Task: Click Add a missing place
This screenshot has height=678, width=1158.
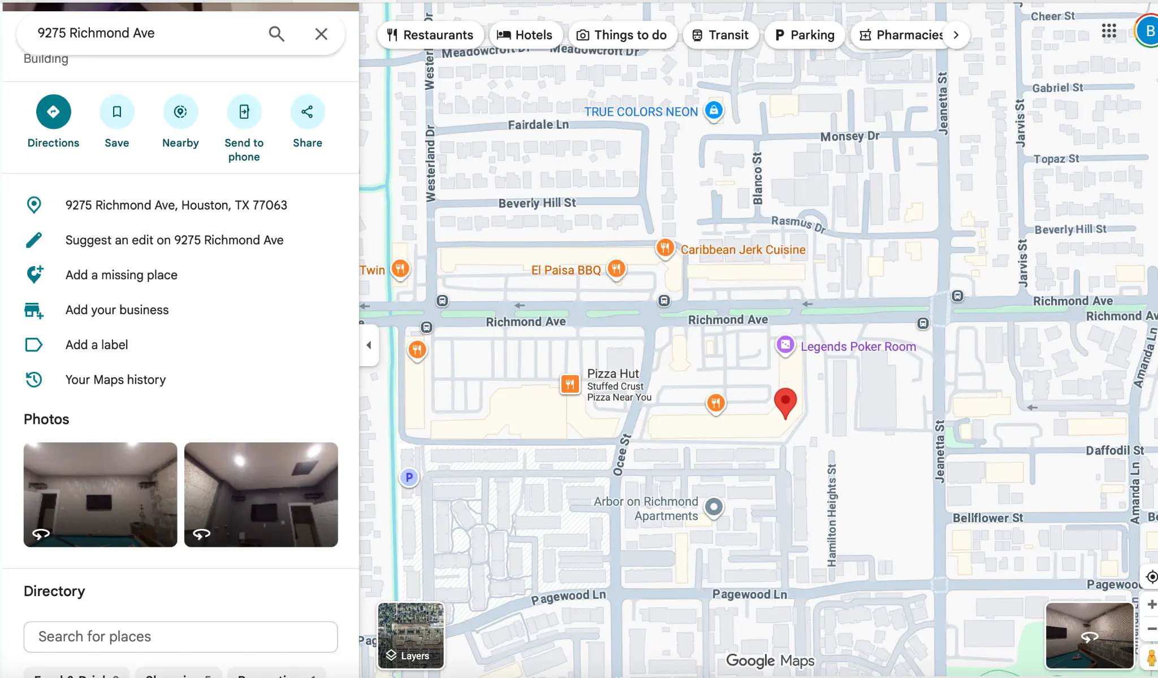Action: 180,275
